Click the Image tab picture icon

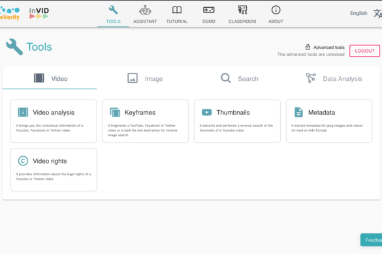tap(133, 78)
